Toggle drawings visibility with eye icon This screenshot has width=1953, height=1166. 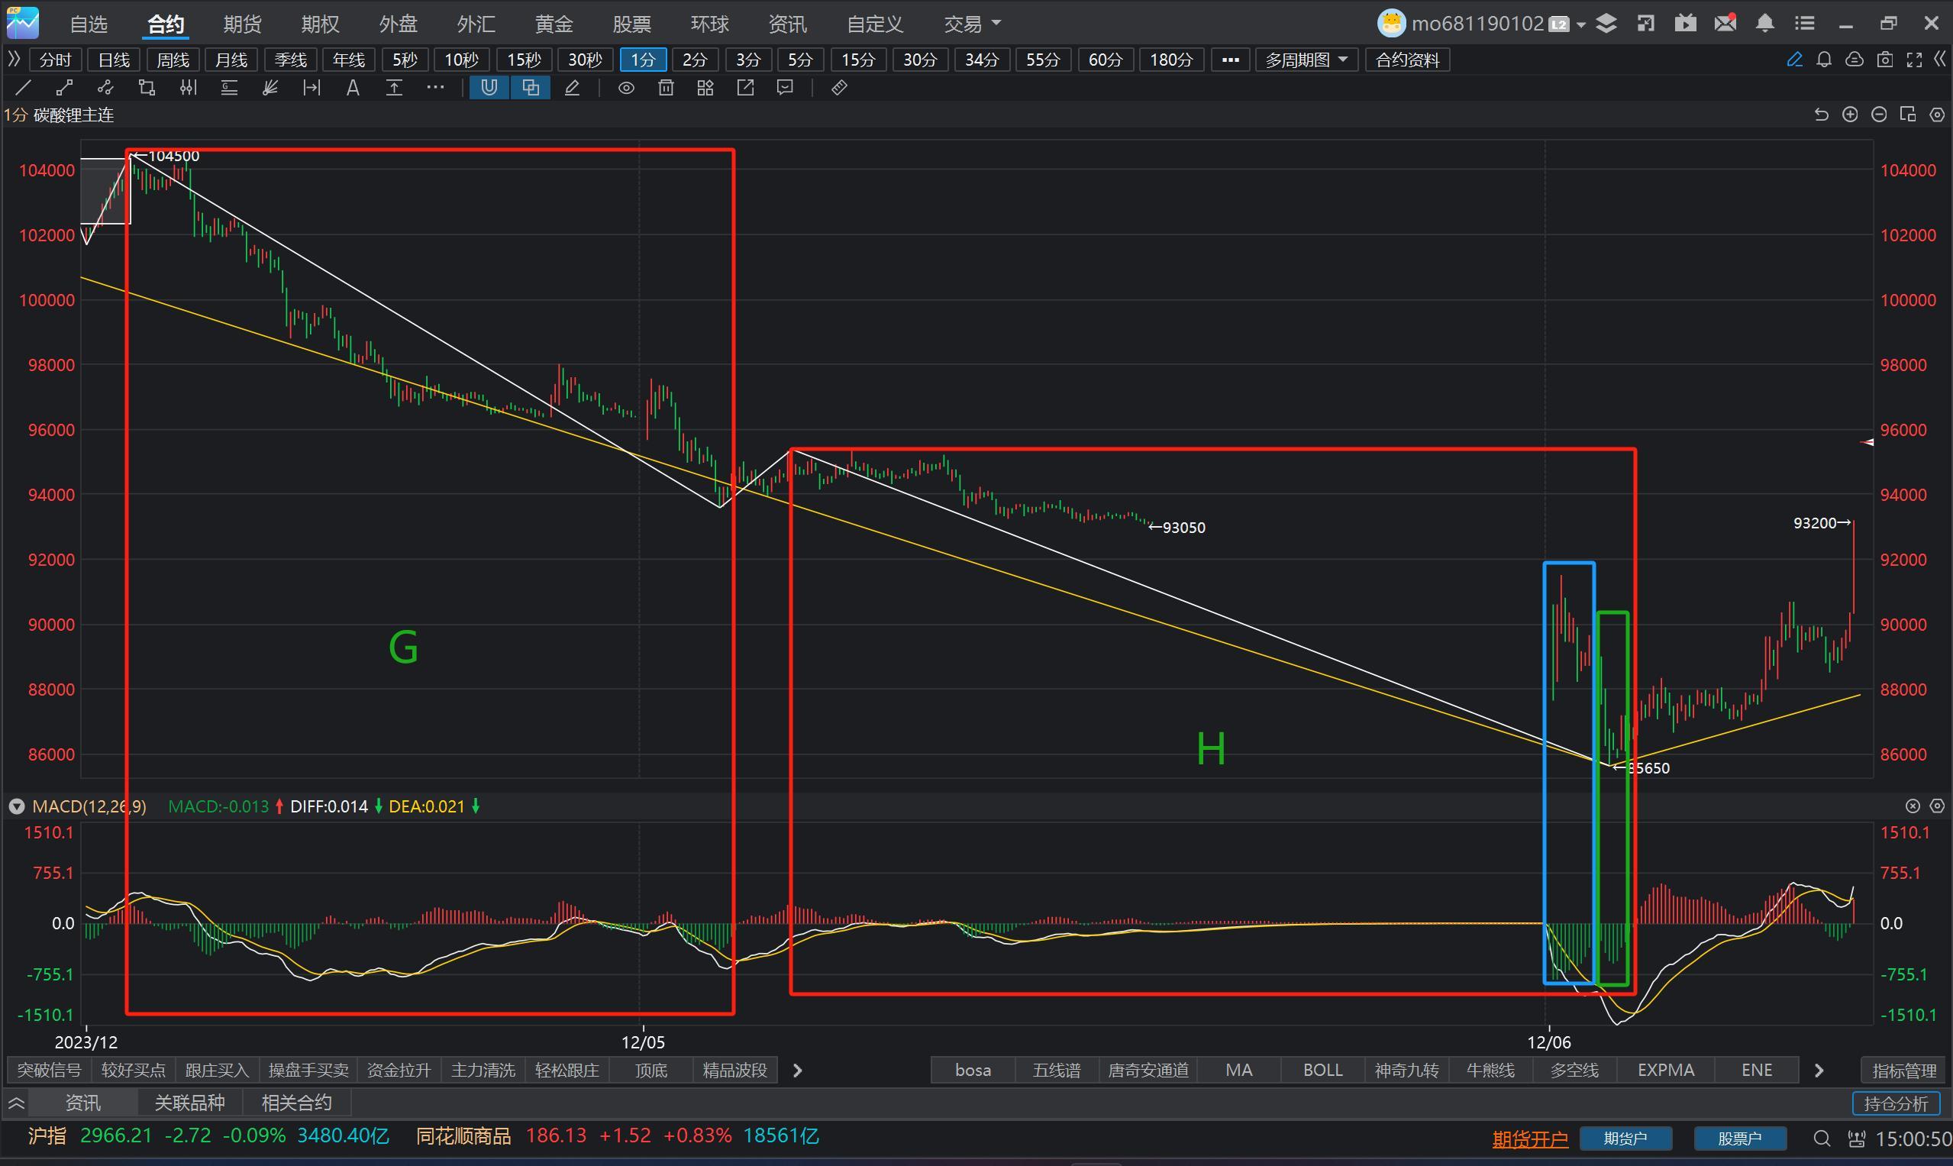(x=626, y=88)
